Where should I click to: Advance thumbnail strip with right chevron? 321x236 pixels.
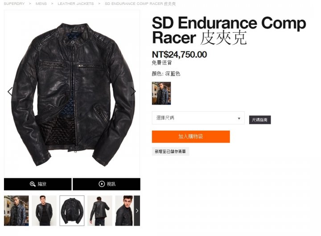tap(137, 211)
